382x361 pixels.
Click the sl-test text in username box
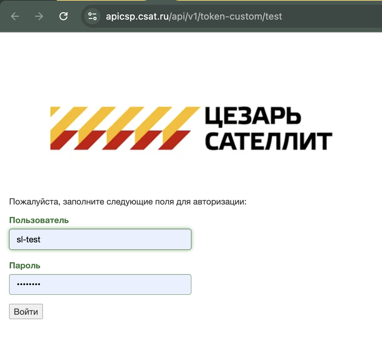(x=28, y=239)
